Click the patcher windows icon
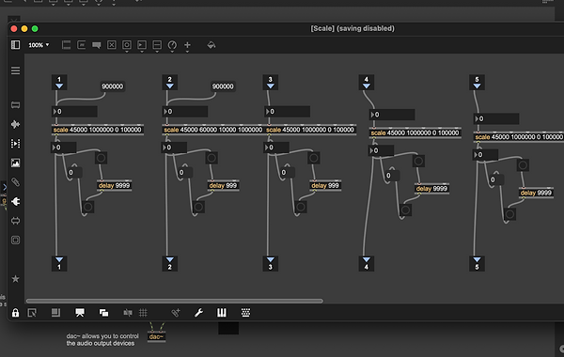This screenshot has width=564, height=357. 104,313
